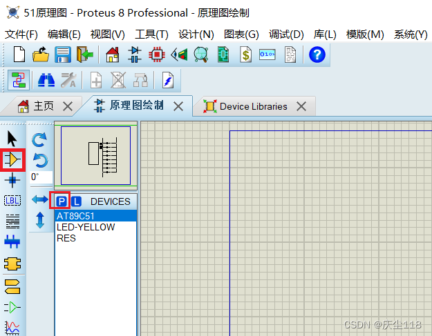Flip horizontally with X-mirror arrow
Image resolution: width=432 pixels, height=336 pixels.
(x=40, y=199)
